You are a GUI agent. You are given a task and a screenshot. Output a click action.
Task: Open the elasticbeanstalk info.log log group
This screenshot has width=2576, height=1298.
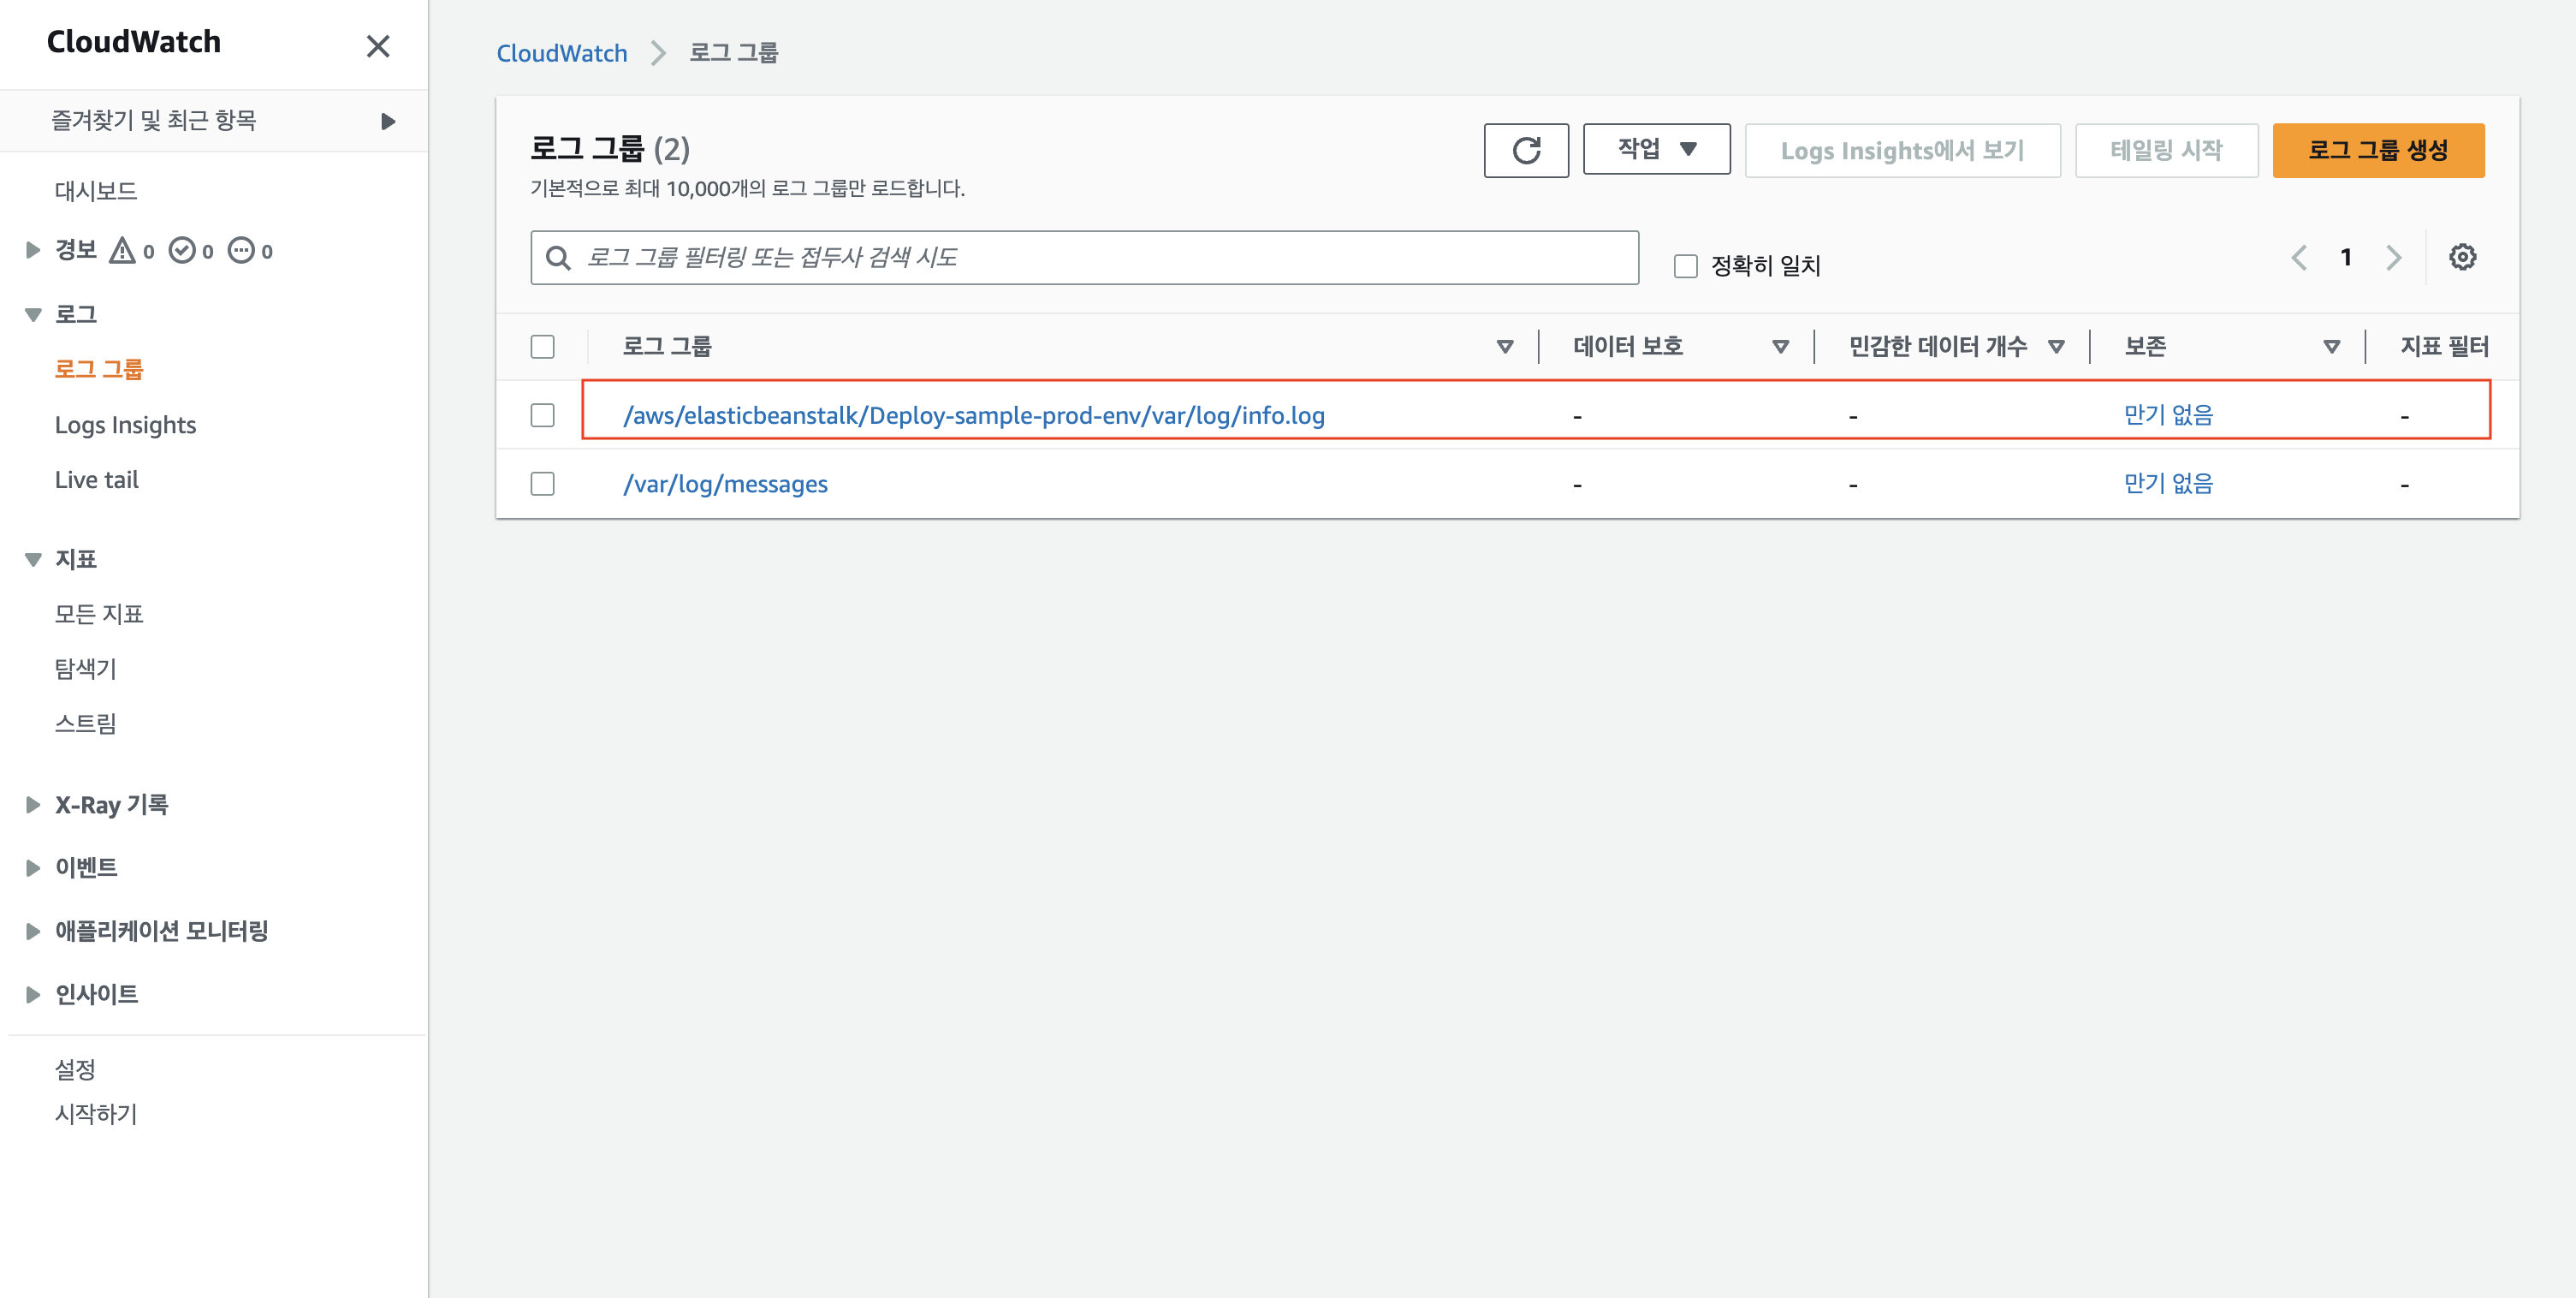[x=974, y=415]
